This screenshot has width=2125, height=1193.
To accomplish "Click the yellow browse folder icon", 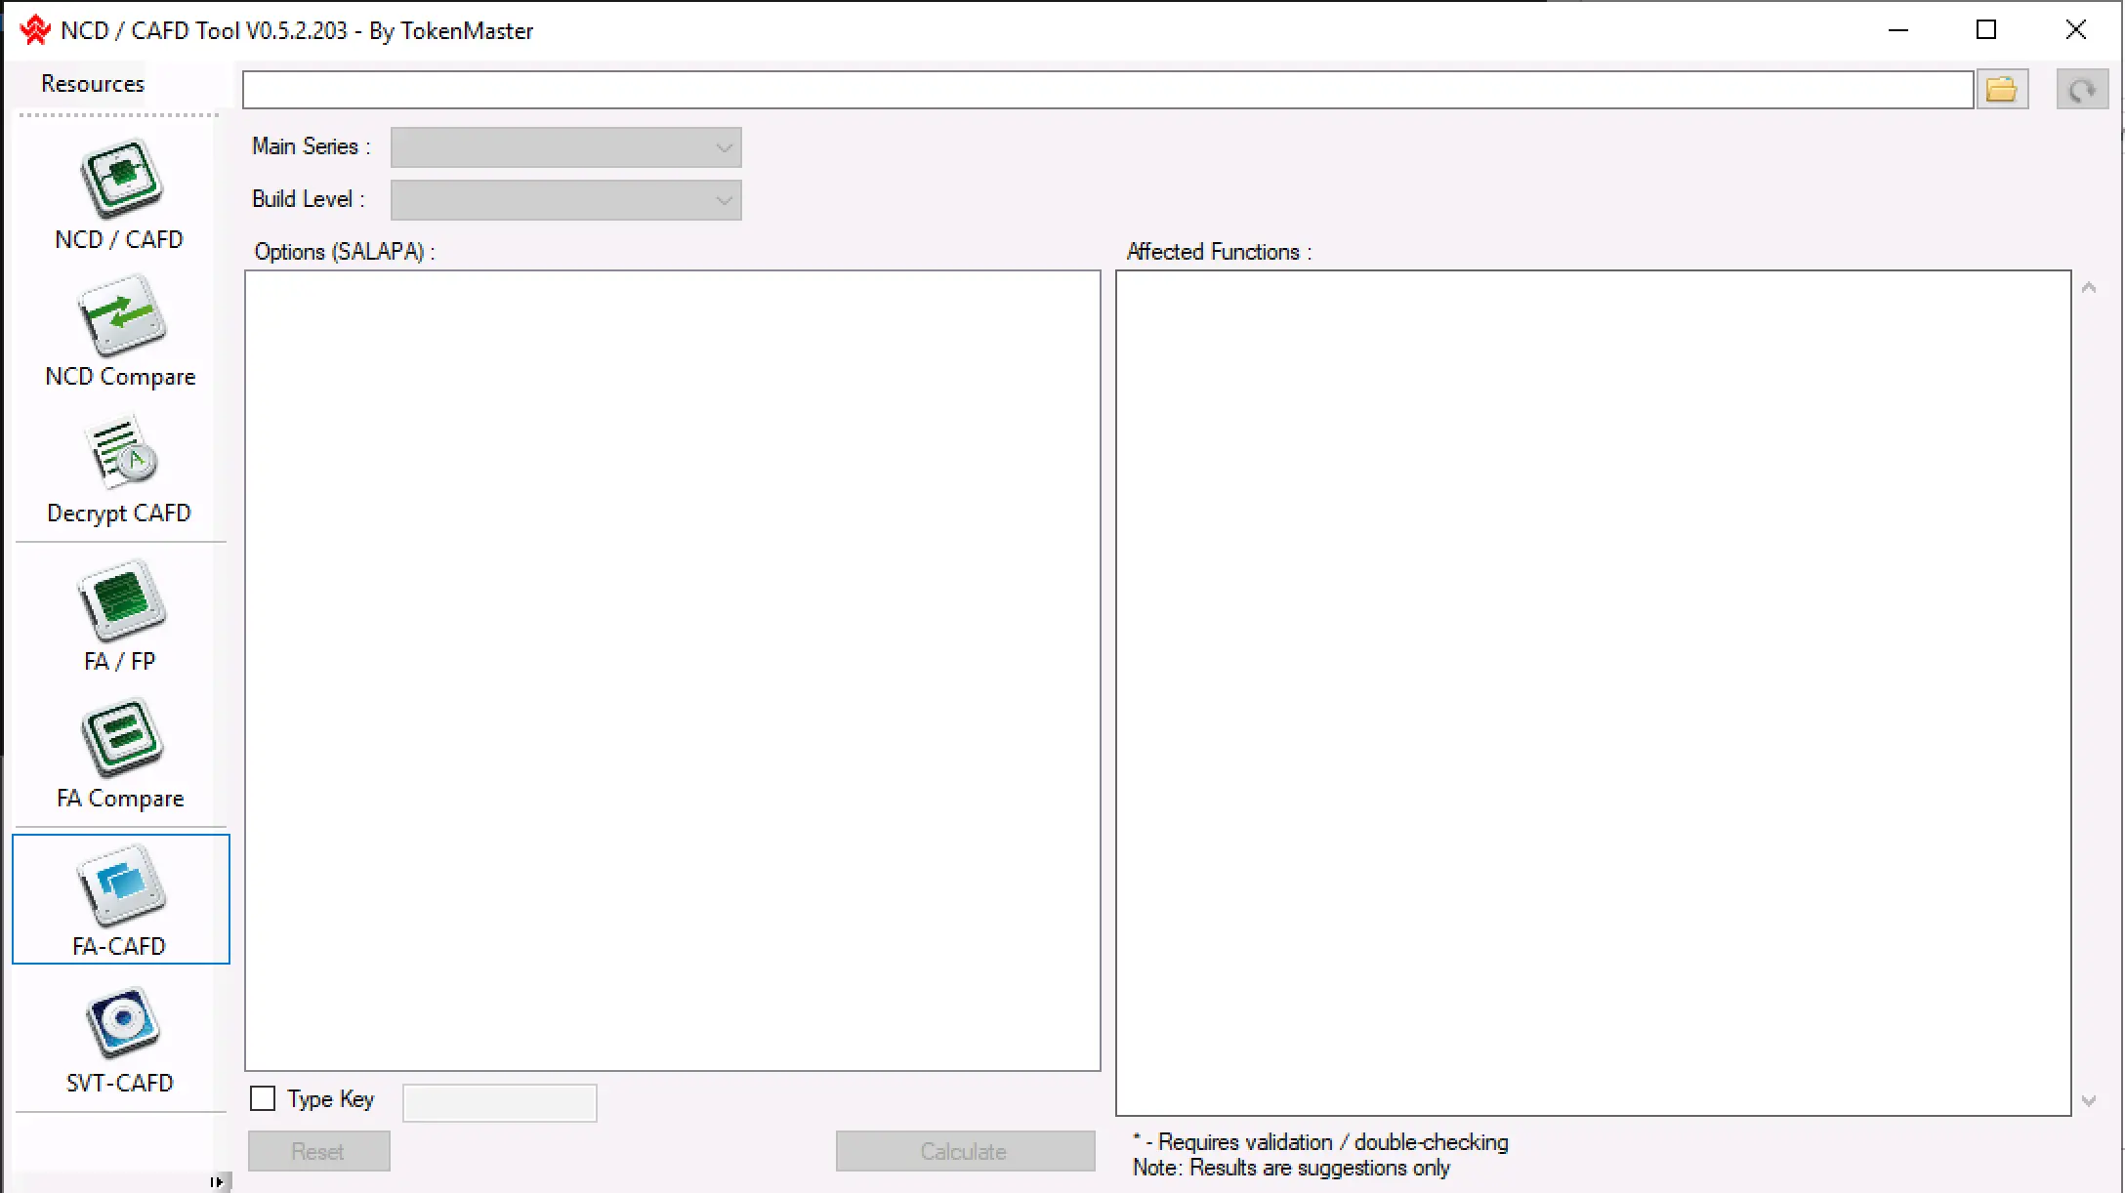I will (x=2002, y=90).
